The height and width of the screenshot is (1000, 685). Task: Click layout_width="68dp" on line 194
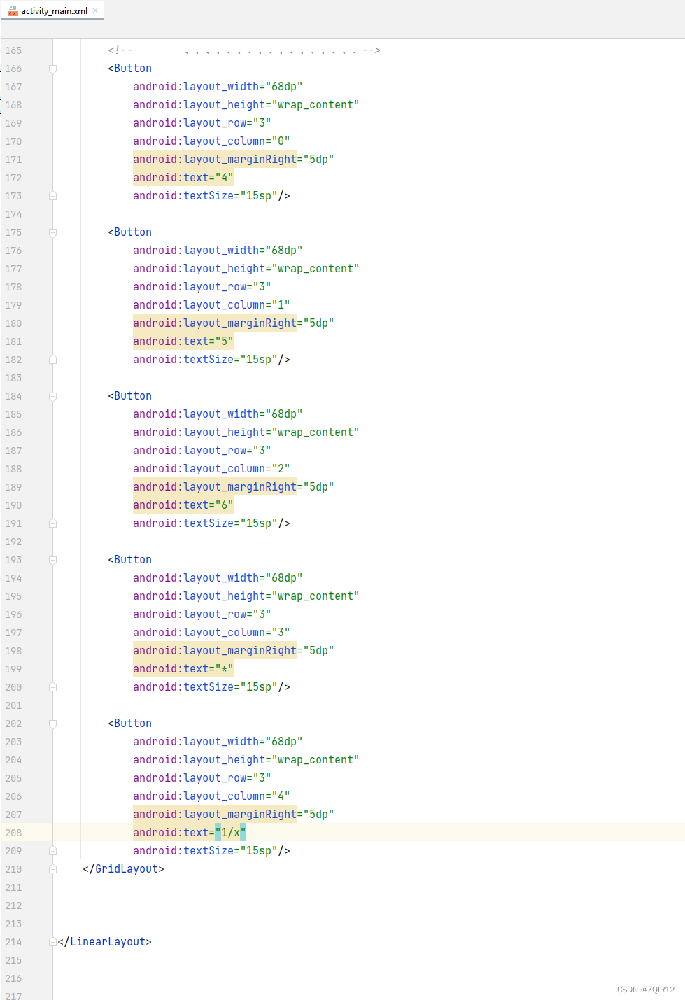coord(218,578)
